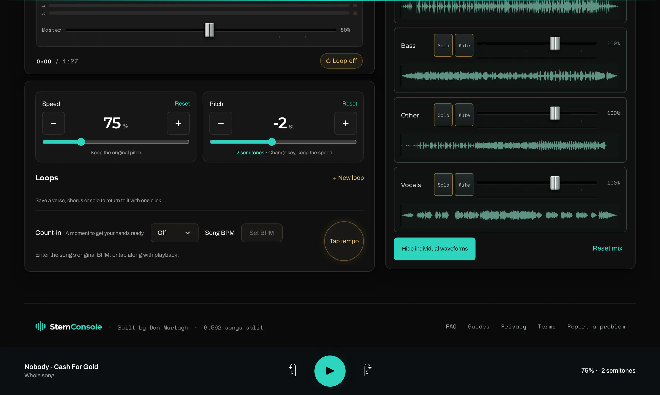Mute the Vocals stem
Image resolution: width=660 pixels, height=395 pixels.
coord(464,185)
